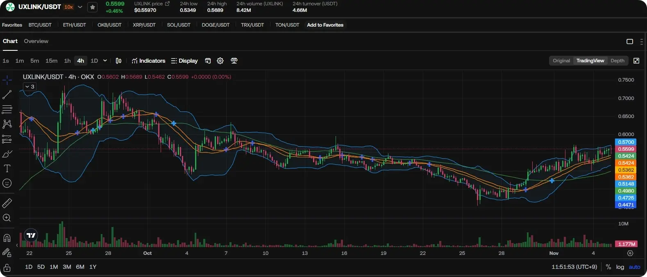Toggle auto scale
The image size is (647, 277).
[634, 267]
